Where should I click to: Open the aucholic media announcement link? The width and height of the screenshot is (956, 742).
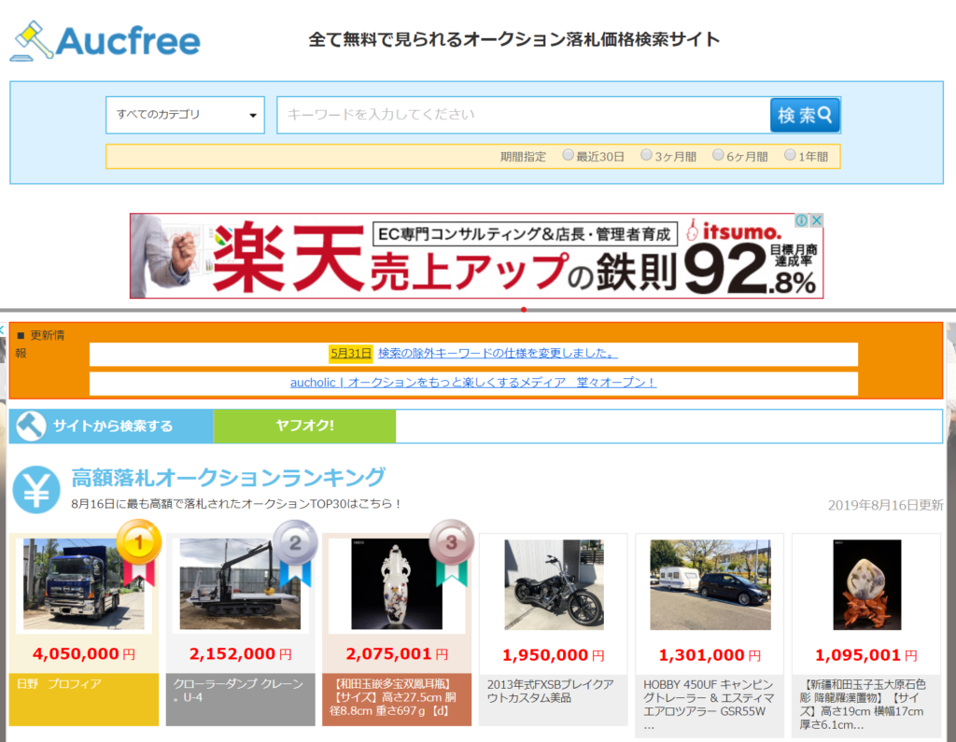473,383
